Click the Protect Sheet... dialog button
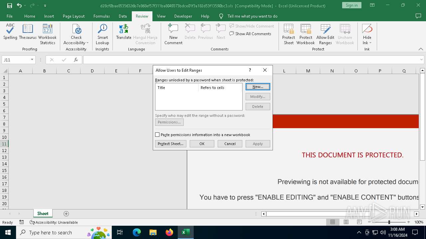Viewport: 426px width, 239px height. pos(171,144)
